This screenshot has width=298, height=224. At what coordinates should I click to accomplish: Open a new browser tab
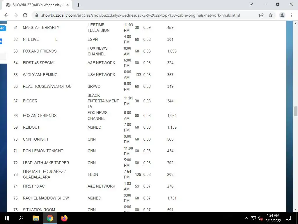click(79, 5)
